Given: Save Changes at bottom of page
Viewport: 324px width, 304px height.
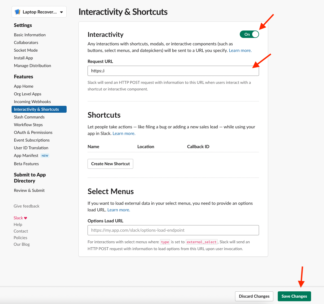Looking at the screenshot, I should click(x=294, y=296).
